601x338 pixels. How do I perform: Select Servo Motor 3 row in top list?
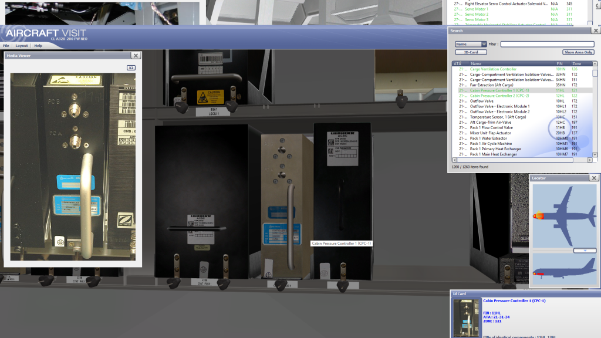[521, 20]
